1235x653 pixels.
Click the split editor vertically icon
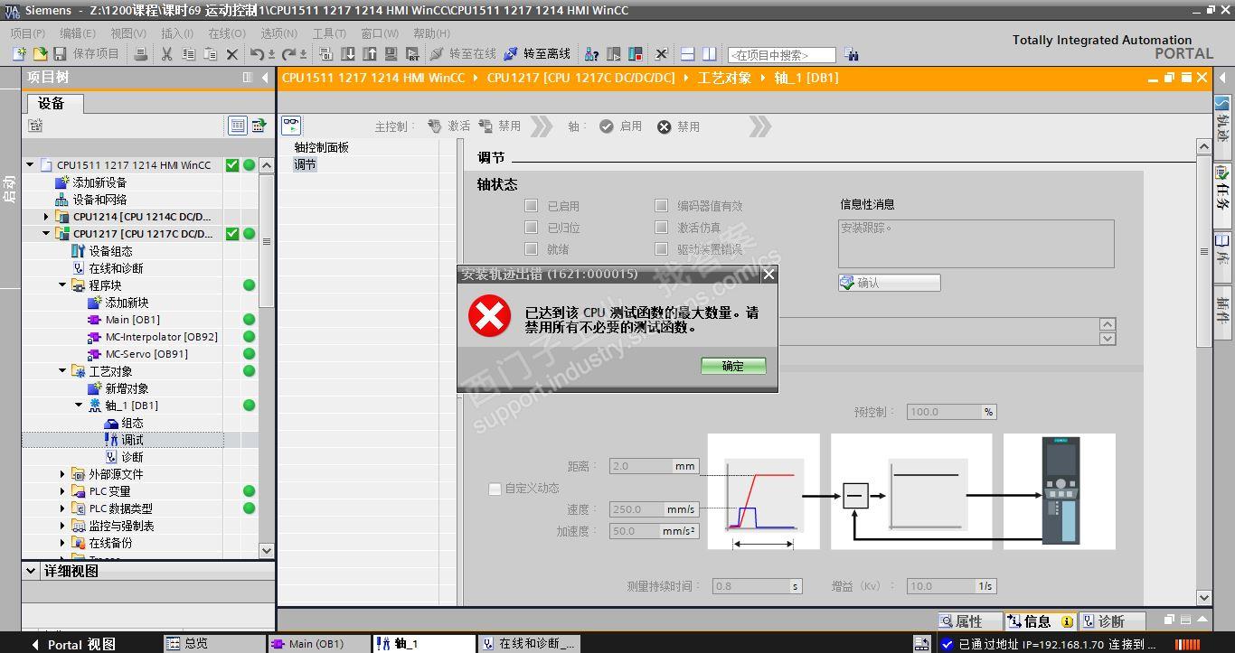point(710,54)
